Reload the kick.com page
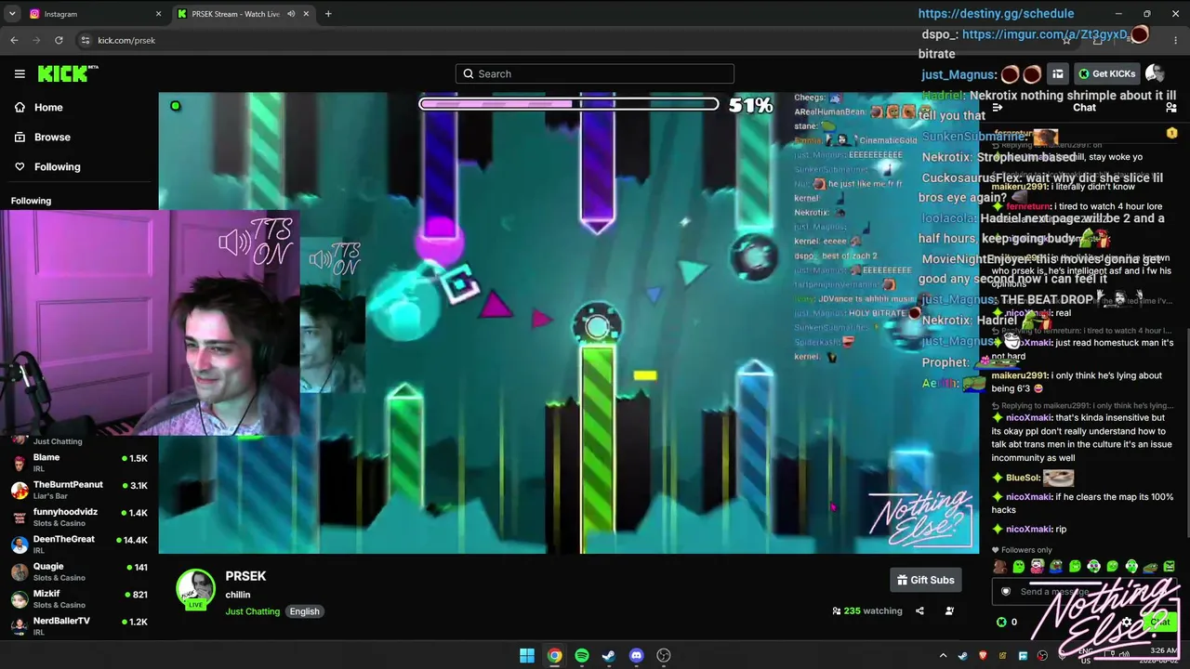1190x669 pixels. point(59,40)
